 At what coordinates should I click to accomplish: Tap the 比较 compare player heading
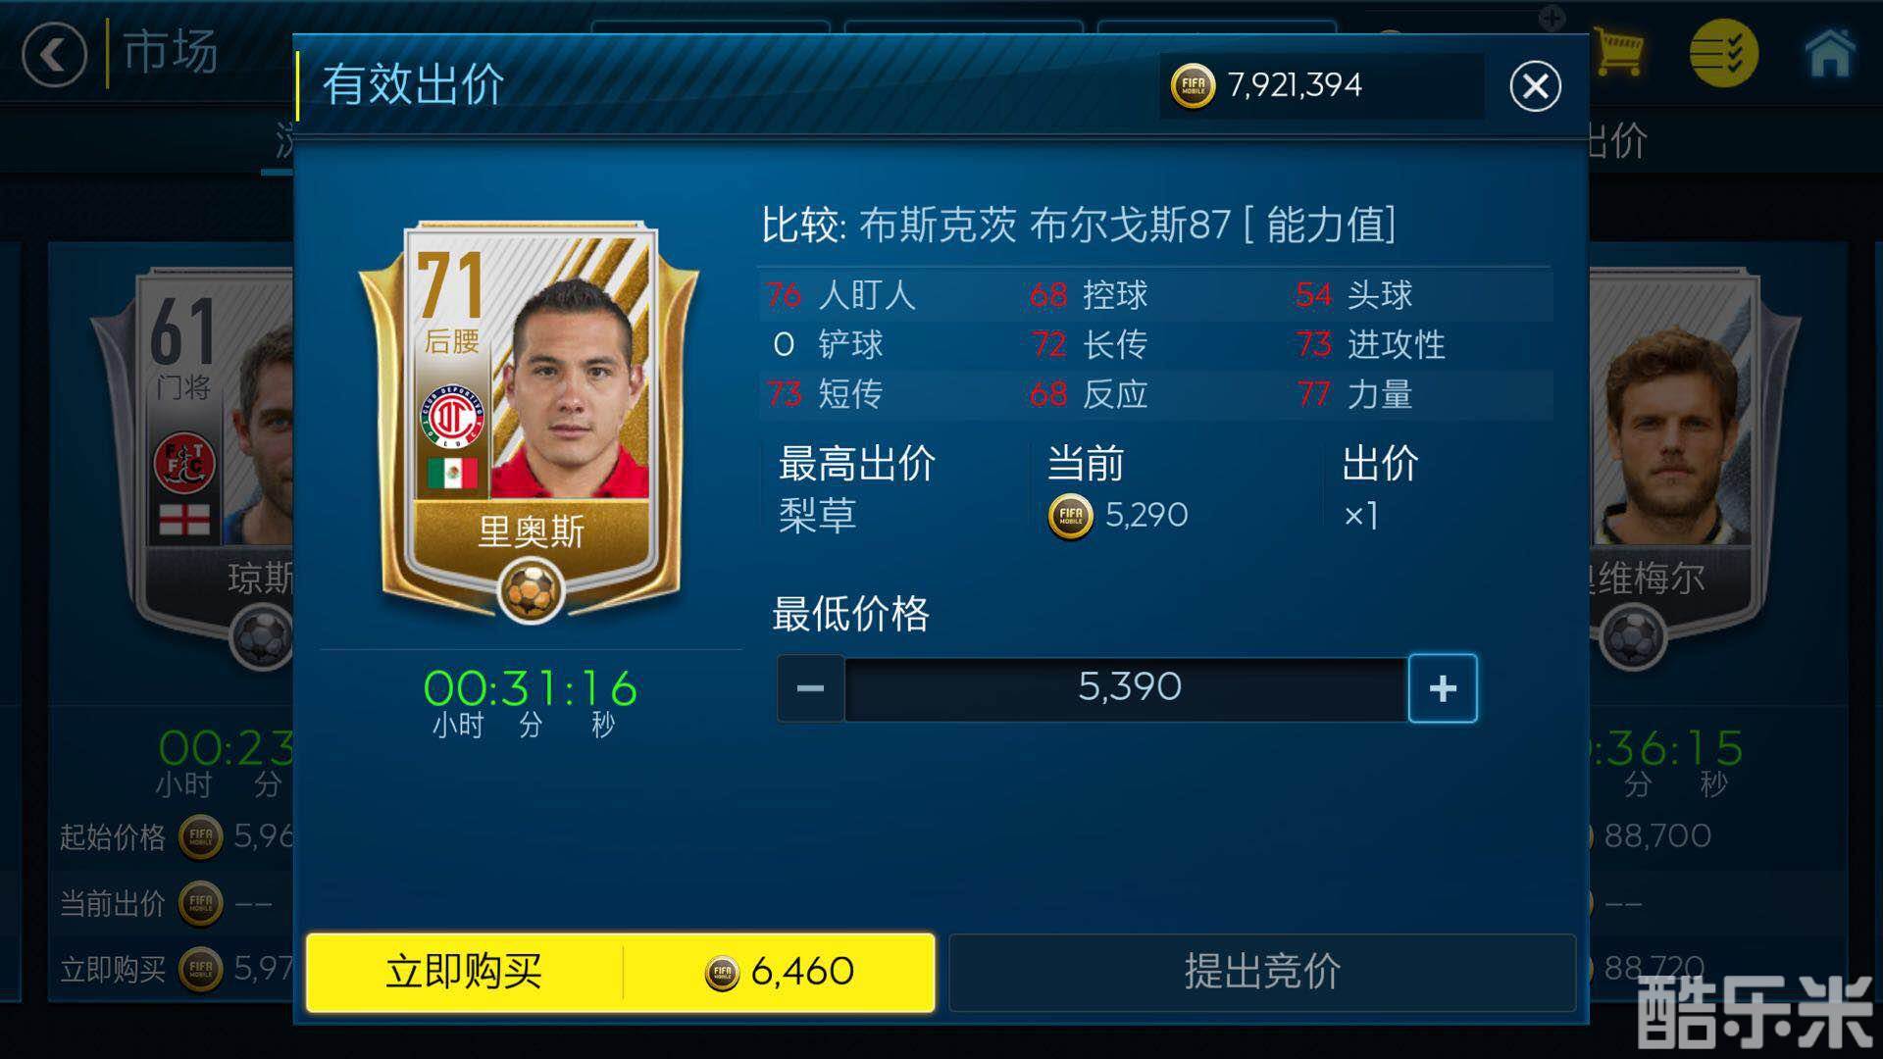tap(1079, 226)
